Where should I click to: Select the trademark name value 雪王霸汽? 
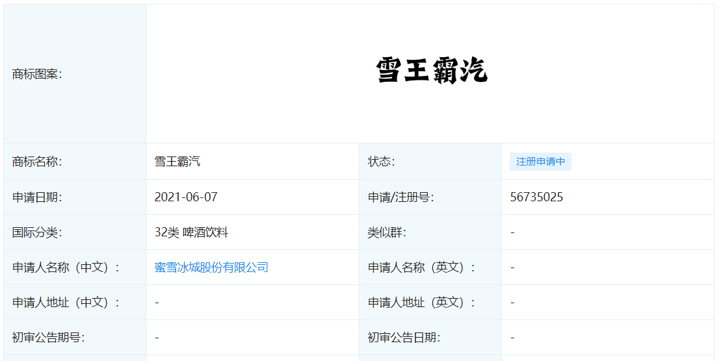click(177, 162)
